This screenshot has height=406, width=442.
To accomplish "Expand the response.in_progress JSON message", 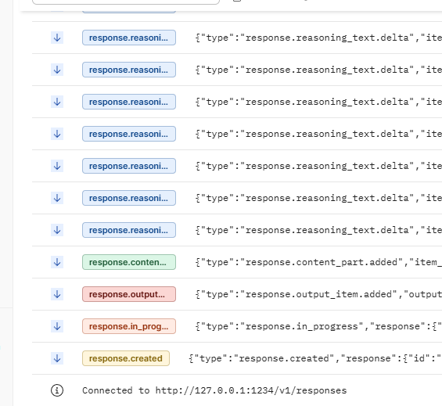I will [318, 326].
